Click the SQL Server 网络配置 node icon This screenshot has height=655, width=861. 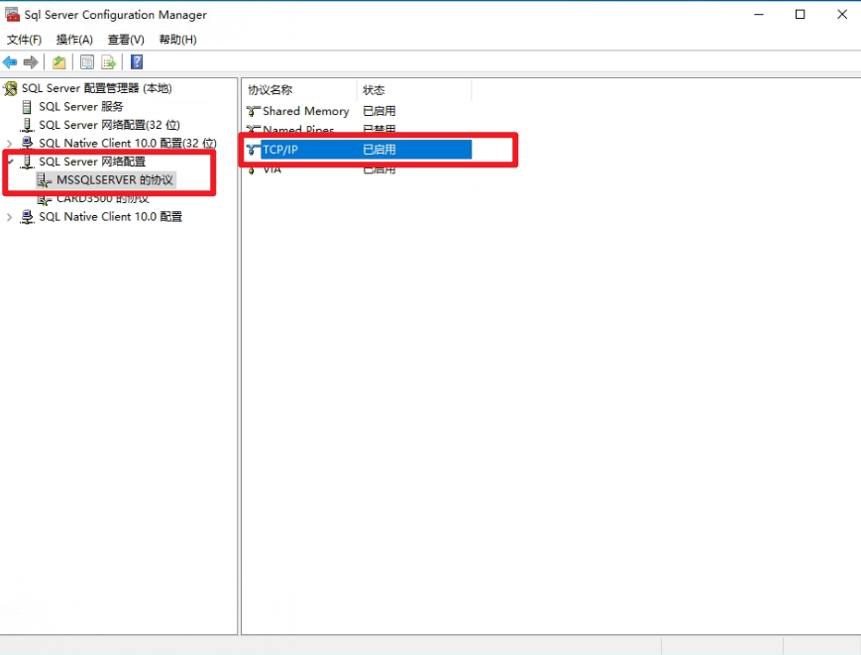pyautogui.click(x=27, y=162)
